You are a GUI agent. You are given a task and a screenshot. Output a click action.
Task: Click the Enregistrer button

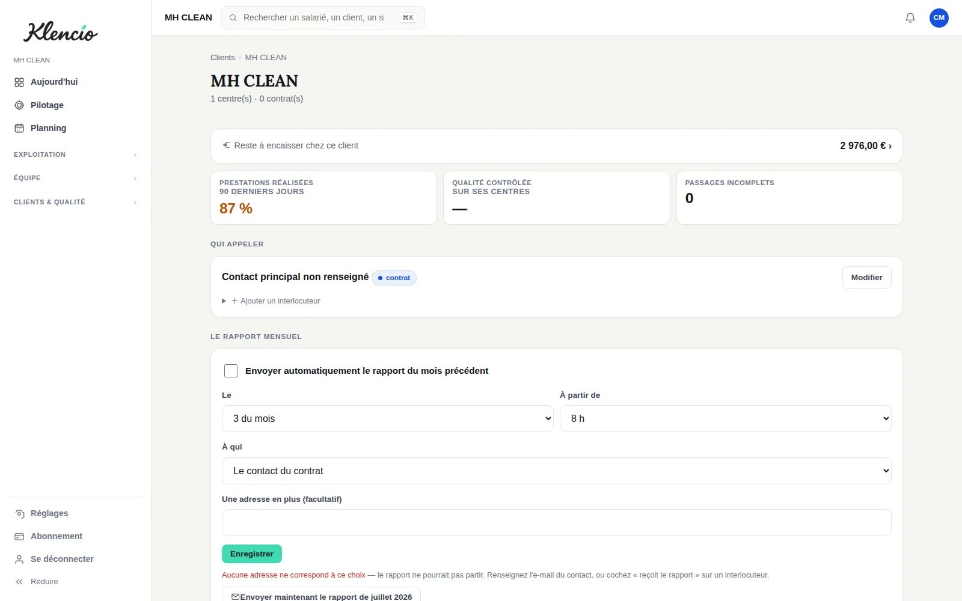pos(252,554)
